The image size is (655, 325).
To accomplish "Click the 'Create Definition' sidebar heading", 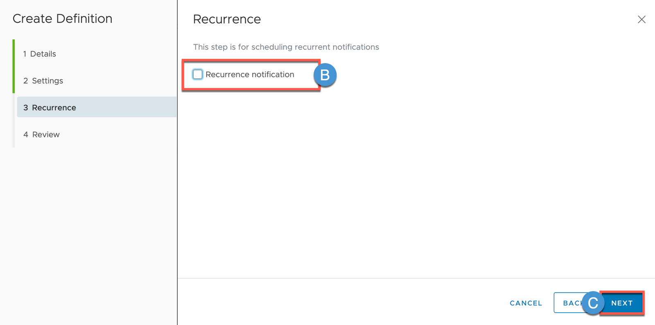I will coord(62,19).
